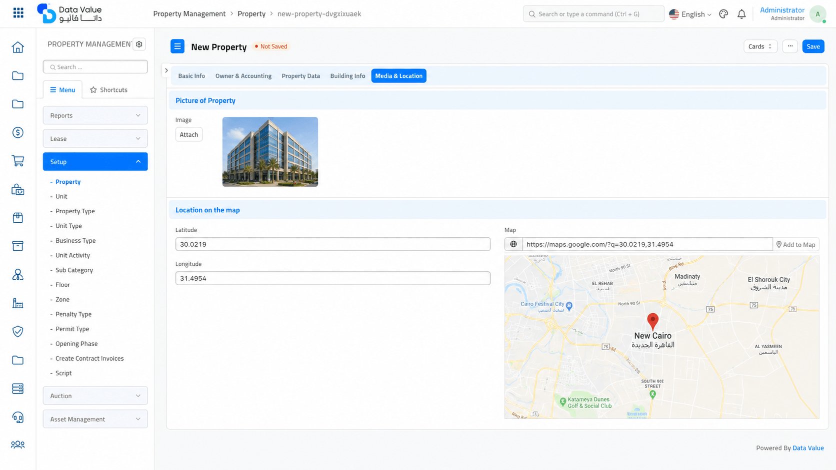Switch to the Owner & Accounting tab
The image size is (836, 470).
(x=243, y=76)
